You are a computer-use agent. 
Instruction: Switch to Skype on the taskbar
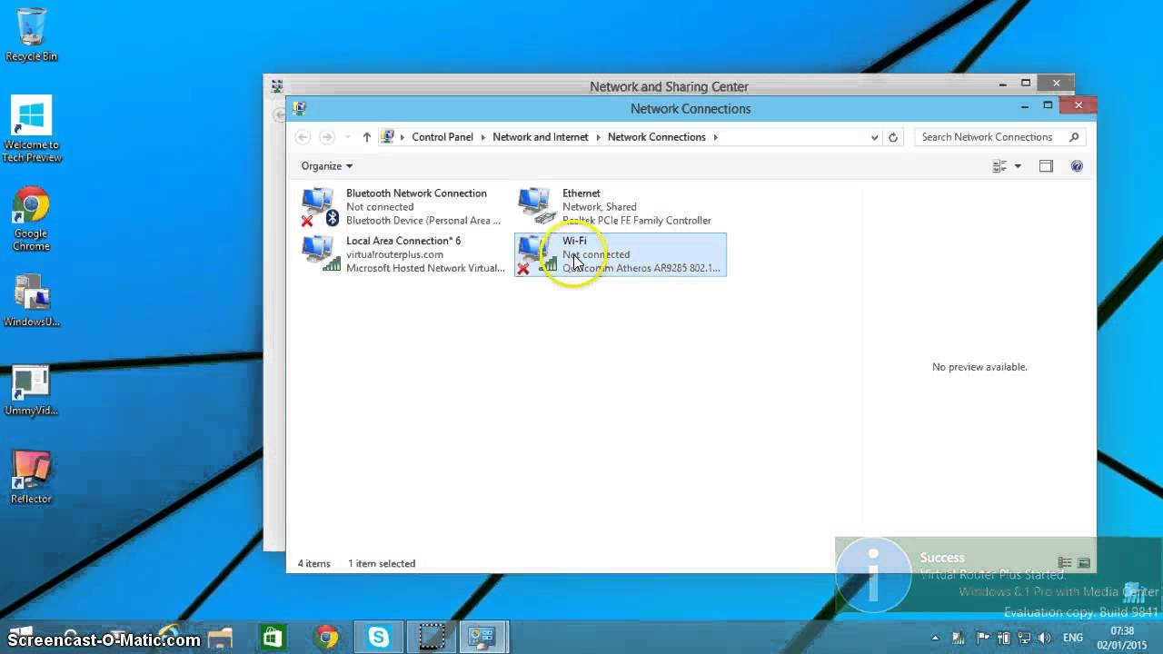[379, 638]
